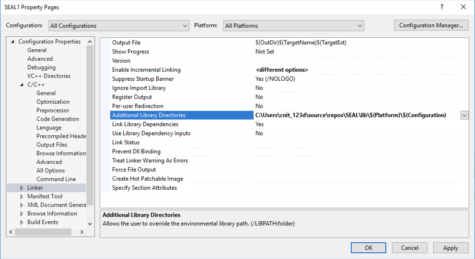This screenshot has width=475, height=259.
Task: Open the Configuration Manager dialog
Action: tap(431, 25)
